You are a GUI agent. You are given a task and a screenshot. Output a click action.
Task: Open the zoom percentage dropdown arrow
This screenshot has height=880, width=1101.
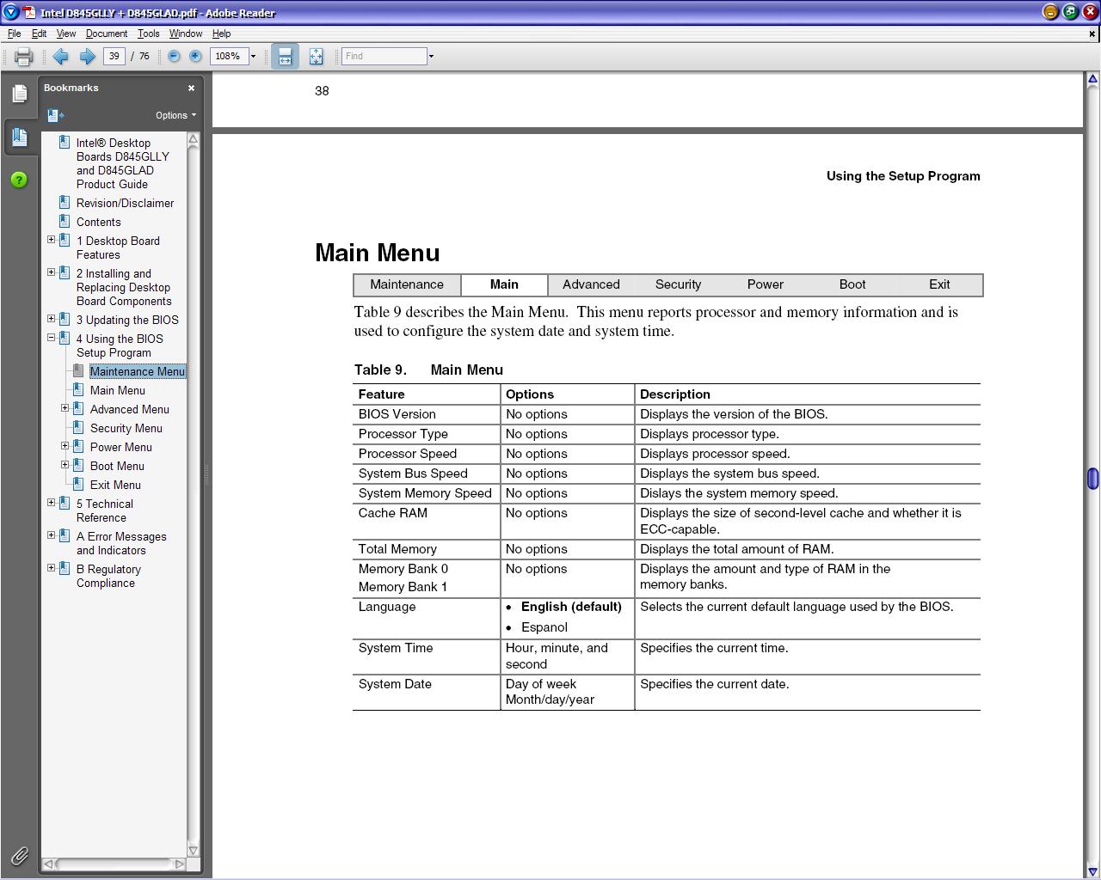point(253,57)
